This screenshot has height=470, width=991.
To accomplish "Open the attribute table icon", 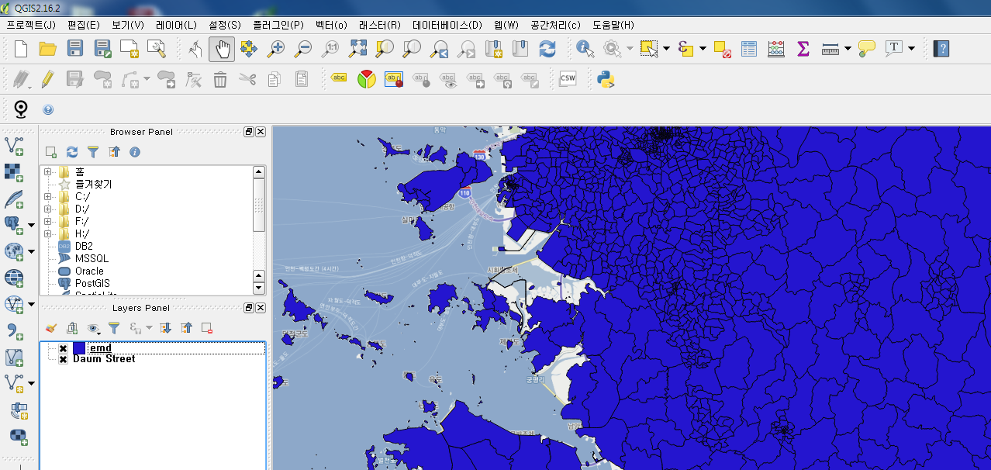I will tap(749, 49).
